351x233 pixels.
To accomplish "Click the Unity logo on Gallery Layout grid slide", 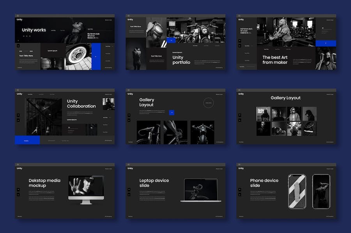I will [x=241, y=94].
